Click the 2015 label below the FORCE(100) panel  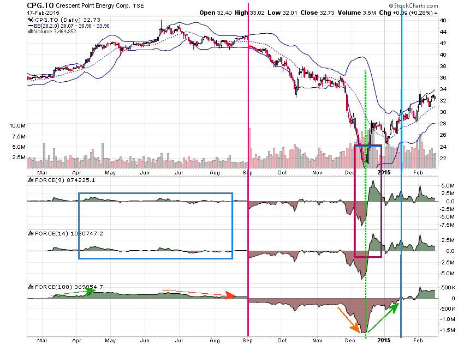384,340
